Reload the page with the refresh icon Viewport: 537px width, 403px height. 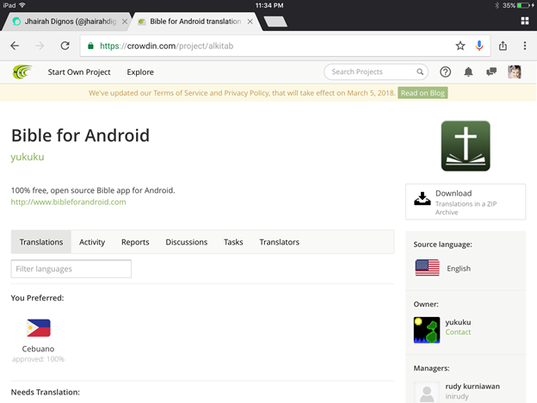click(x=65, y=46)
